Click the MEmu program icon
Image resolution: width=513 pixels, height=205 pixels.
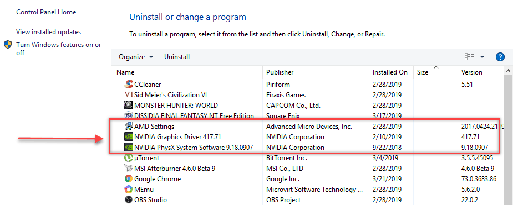click(129, 189)
